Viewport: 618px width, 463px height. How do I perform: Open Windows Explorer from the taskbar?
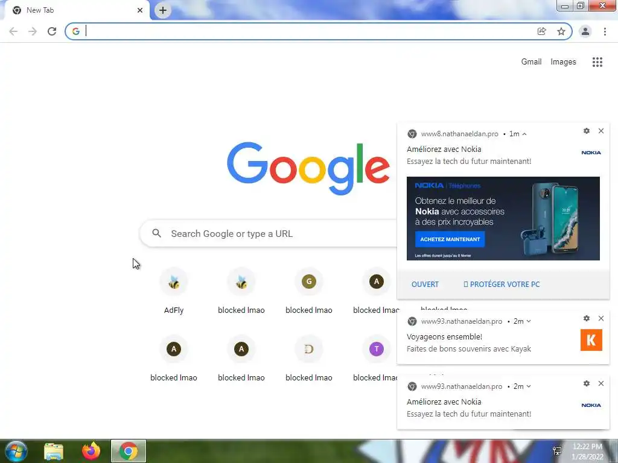[54, 451]
